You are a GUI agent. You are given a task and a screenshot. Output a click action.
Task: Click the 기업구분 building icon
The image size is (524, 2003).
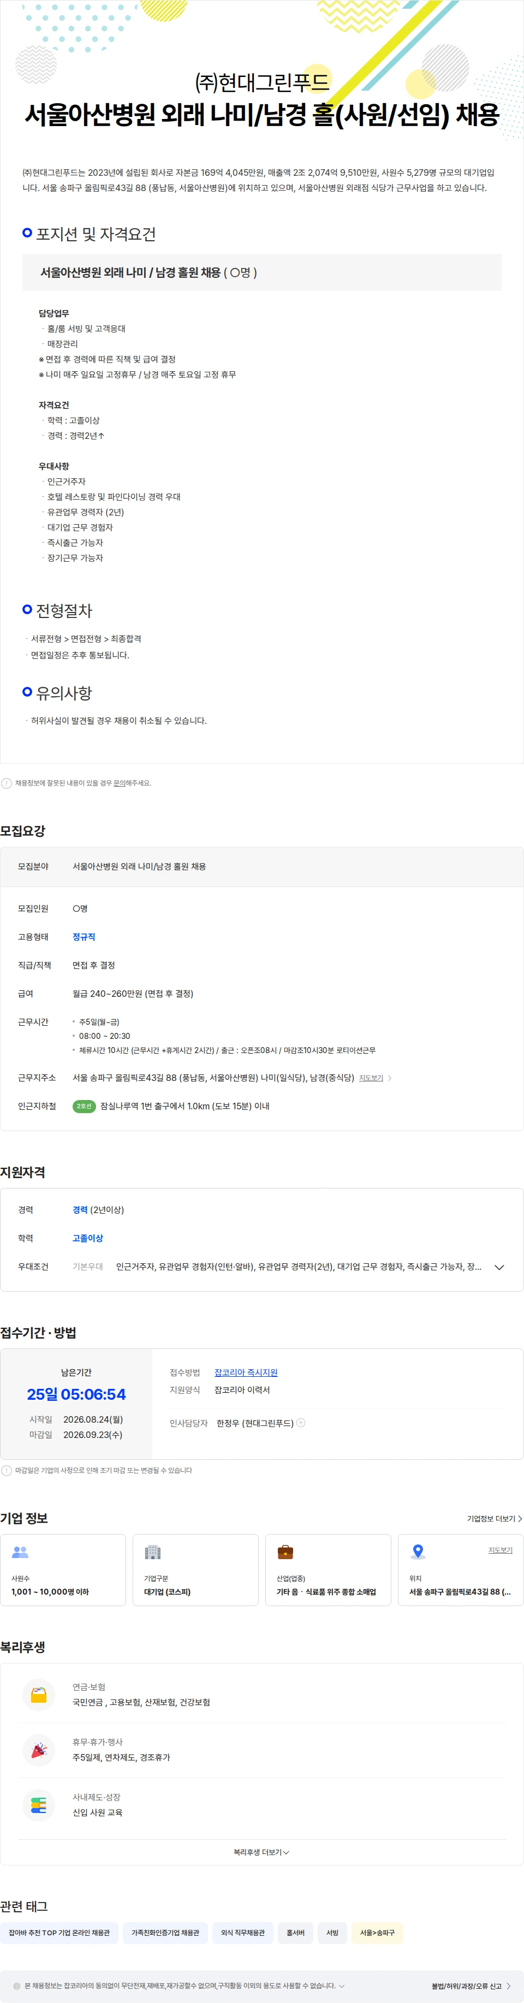point(153,1552)
